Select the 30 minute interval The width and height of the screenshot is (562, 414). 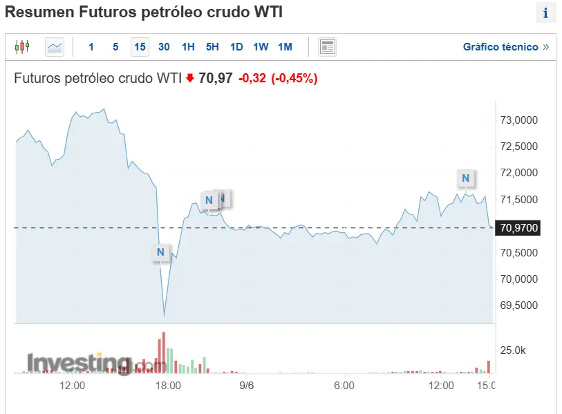pyautogui.click(x=164, y=47)
